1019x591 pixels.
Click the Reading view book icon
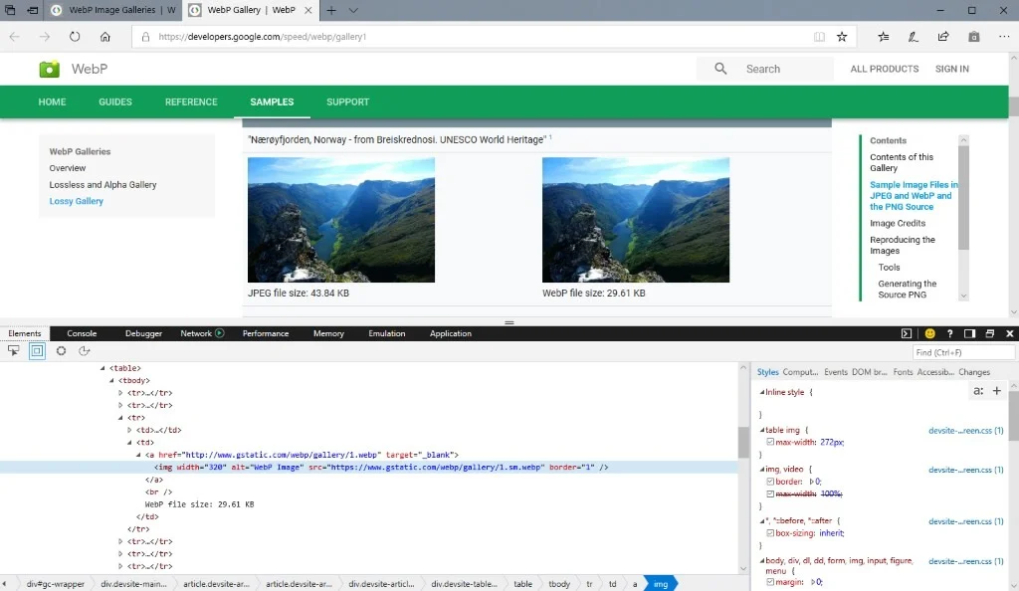pos(820,37)
